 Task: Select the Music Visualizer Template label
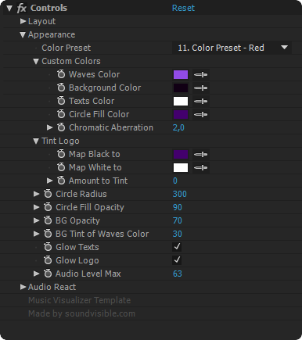tap(79, 300)
